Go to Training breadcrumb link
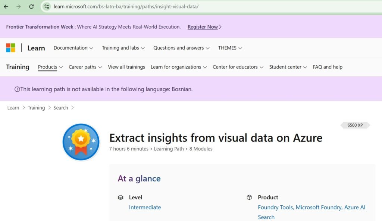This screenshot has height=221, width=382. point(36,108)
